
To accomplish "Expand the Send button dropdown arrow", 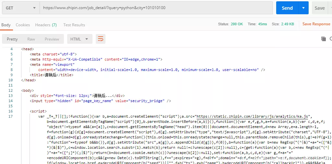I will coord(303,8).
